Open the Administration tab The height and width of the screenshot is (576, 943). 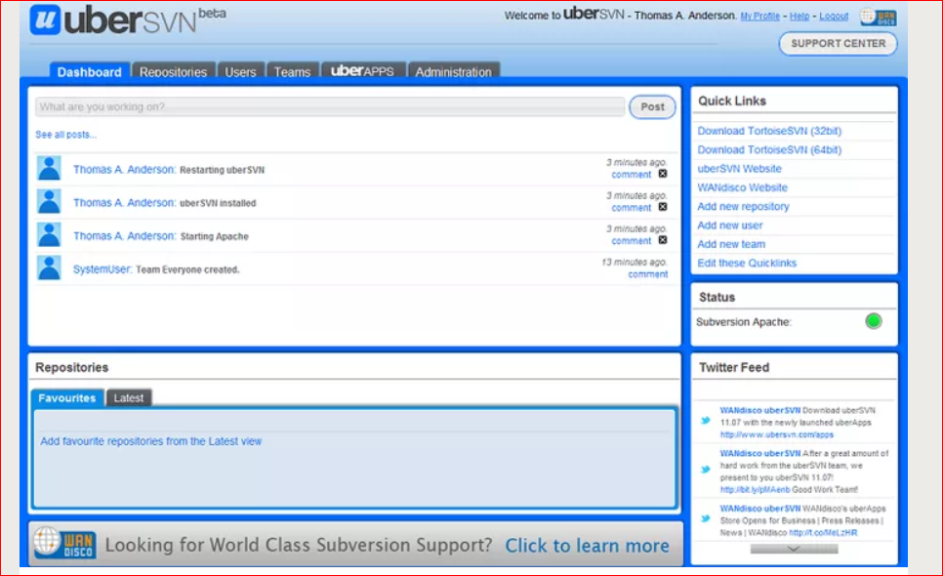tap(454, 71)
